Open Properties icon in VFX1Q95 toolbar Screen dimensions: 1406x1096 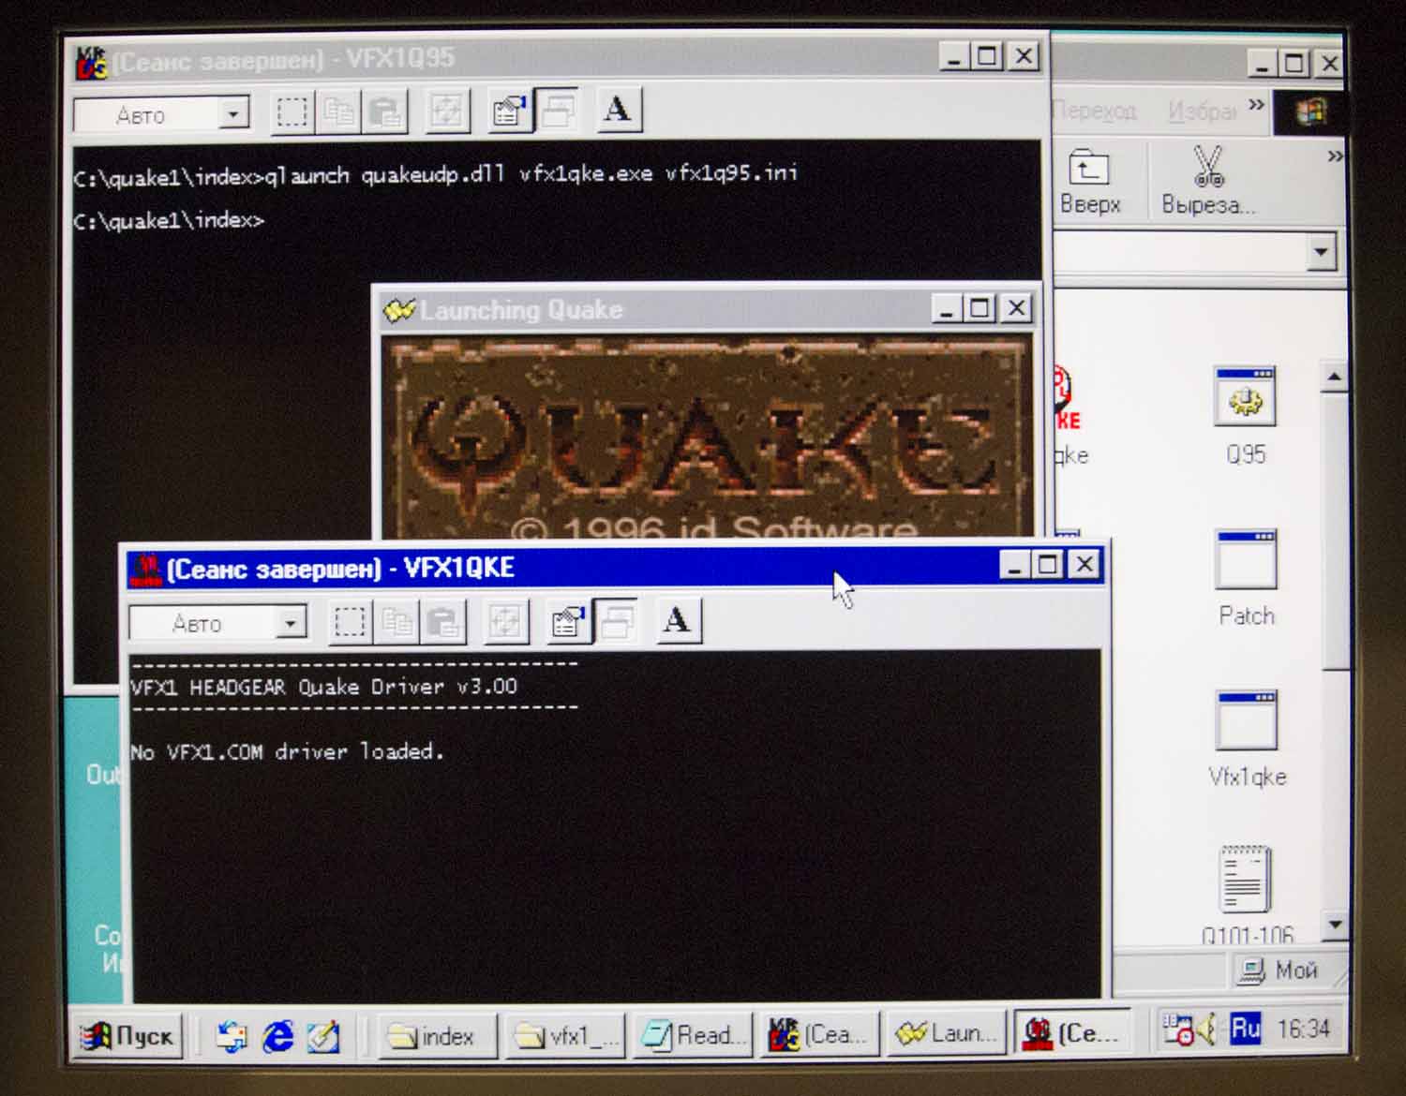[510, 112]
